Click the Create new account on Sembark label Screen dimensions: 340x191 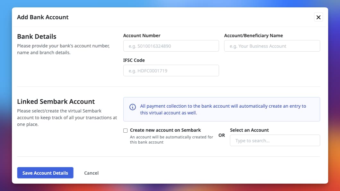pos(165,130)
